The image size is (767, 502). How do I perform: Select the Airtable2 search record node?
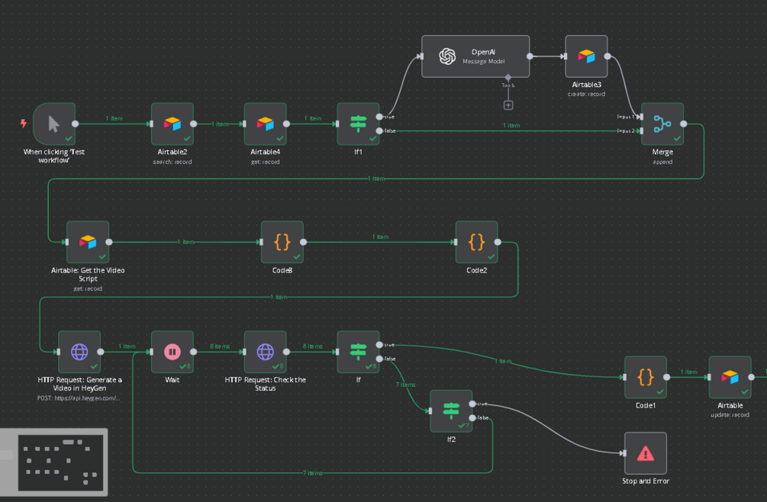(172, 124)
